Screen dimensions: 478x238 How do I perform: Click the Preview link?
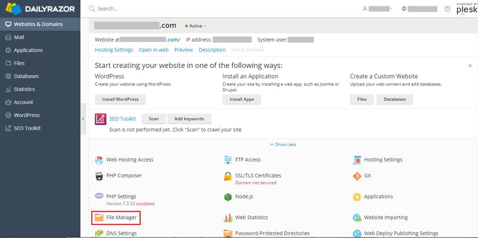tap(184, 50)
